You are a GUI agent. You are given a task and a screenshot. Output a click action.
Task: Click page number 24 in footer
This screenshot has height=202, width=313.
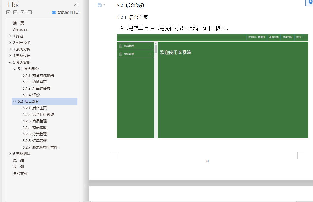[207, 161]
